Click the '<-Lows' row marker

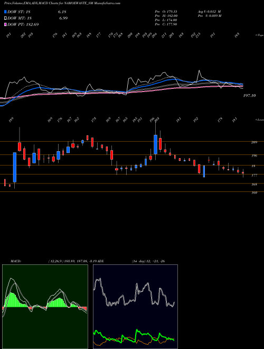pos(259,120)
